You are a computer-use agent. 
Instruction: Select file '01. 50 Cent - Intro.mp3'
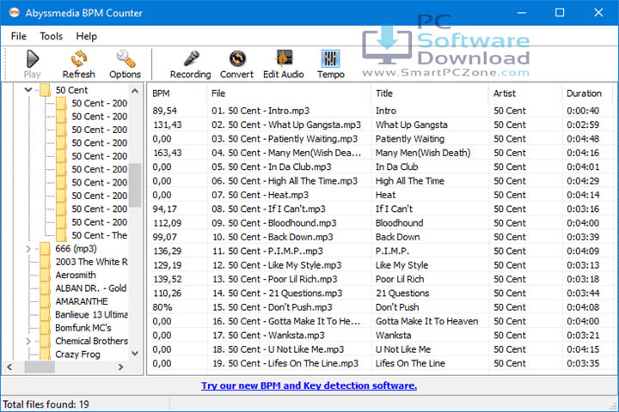pyautogui.click(x=260, y=111)
